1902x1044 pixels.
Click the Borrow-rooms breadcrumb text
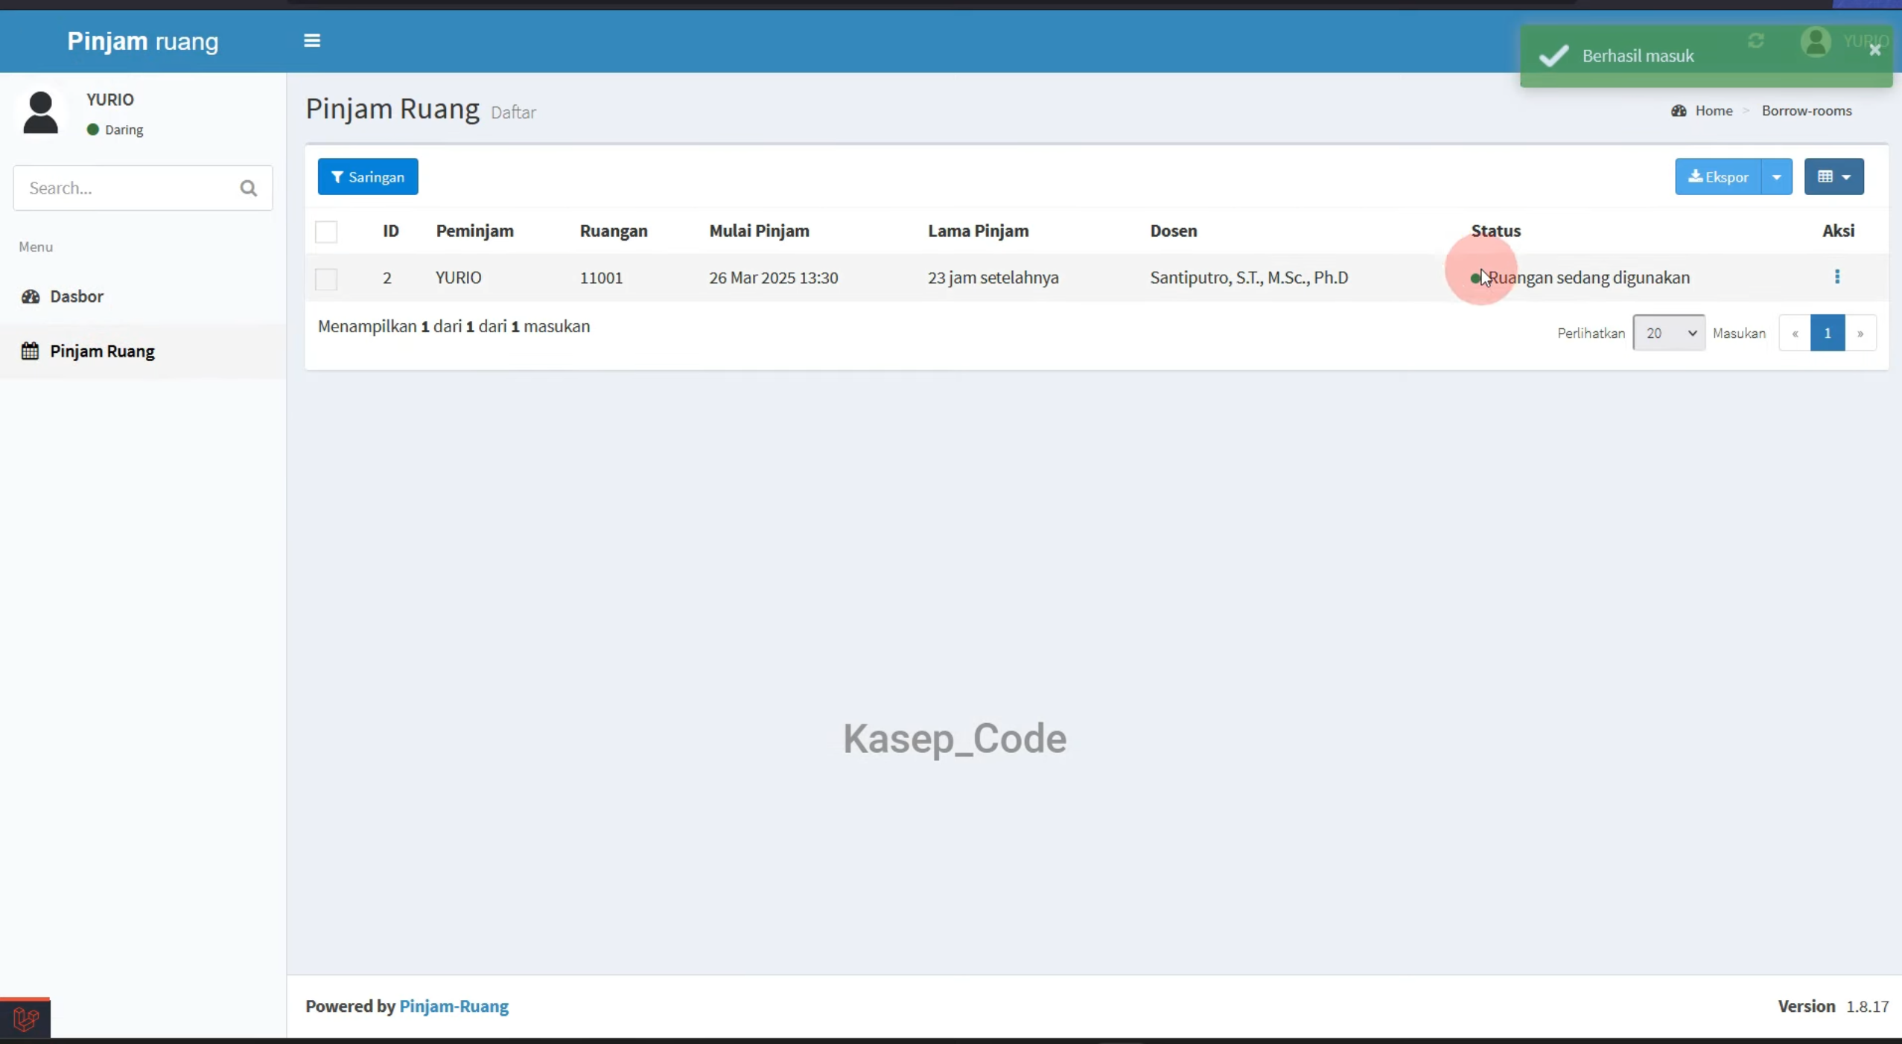click(1806, 111)
